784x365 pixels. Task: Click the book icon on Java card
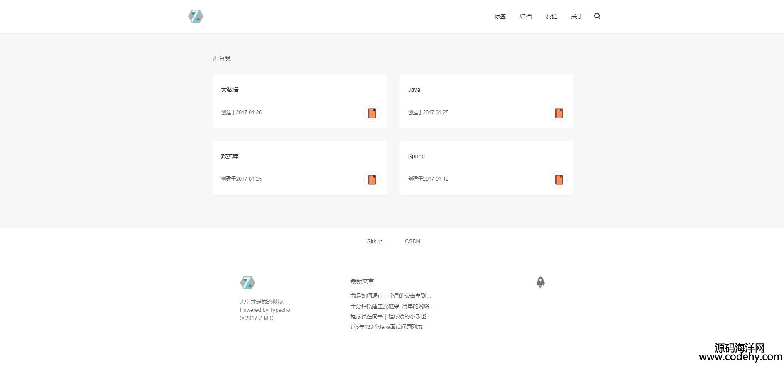coord(559,113)
